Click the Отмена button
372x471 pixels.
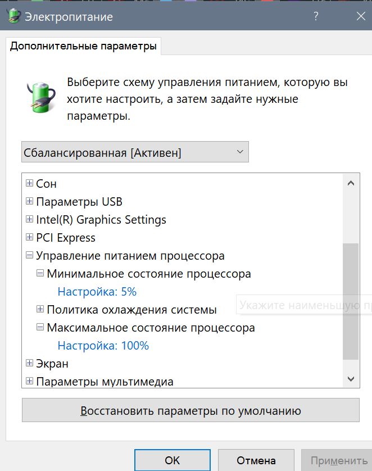point(256,460)
